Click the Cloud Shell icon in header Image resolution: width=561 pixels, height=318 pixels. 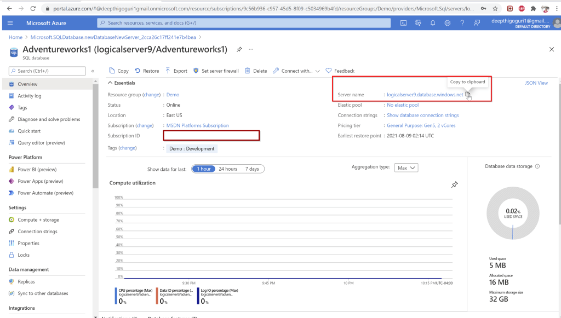(403, 23)
